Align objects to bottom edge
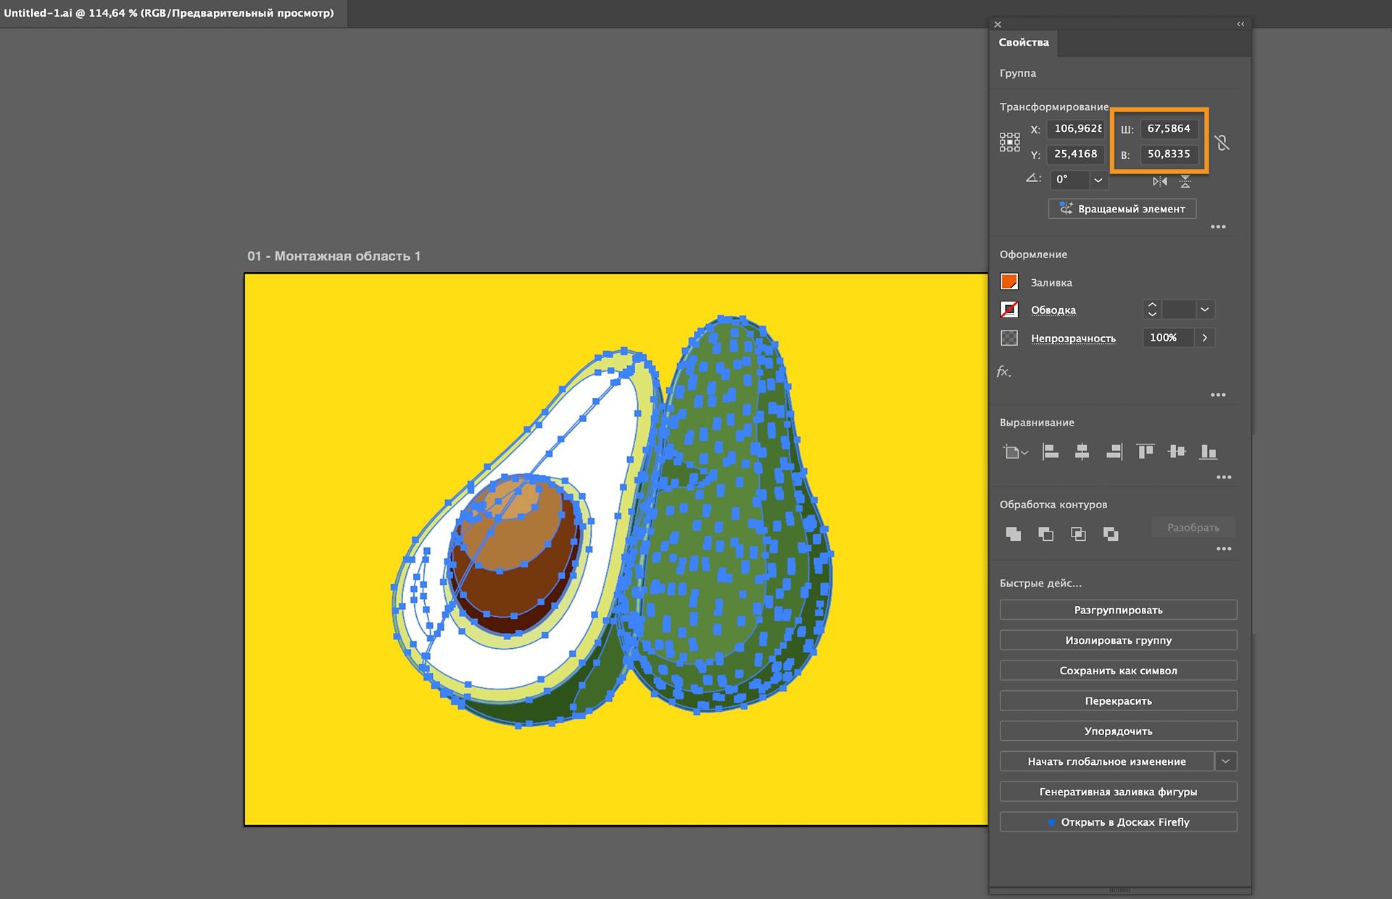1392x899 pixels. click(1208, 452)
